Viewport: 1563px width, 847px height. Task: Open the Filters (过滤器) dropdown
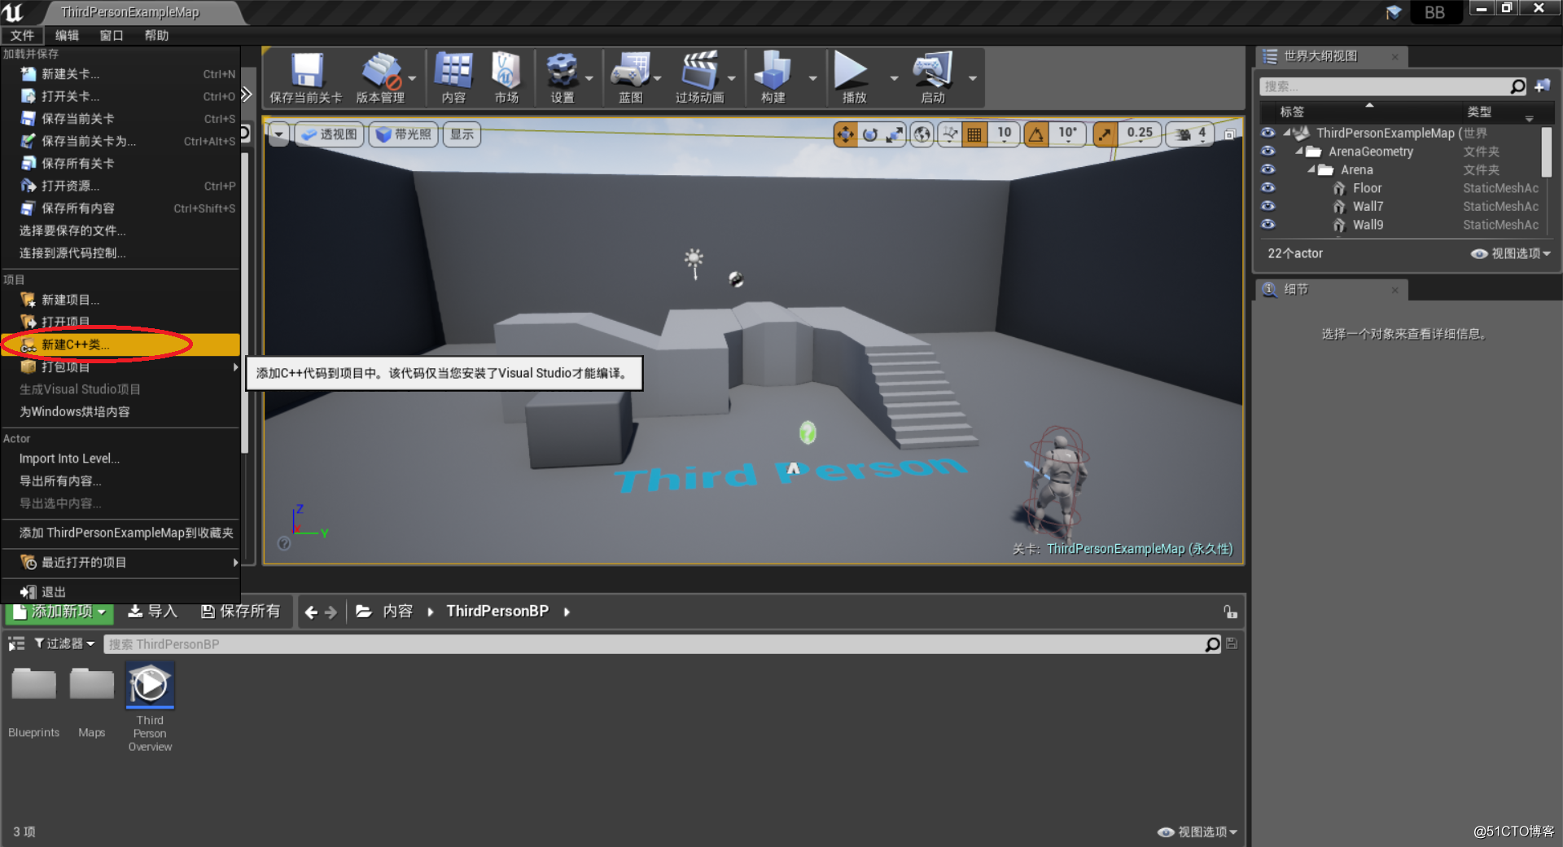pyautogui.click(x=64, y=643)
